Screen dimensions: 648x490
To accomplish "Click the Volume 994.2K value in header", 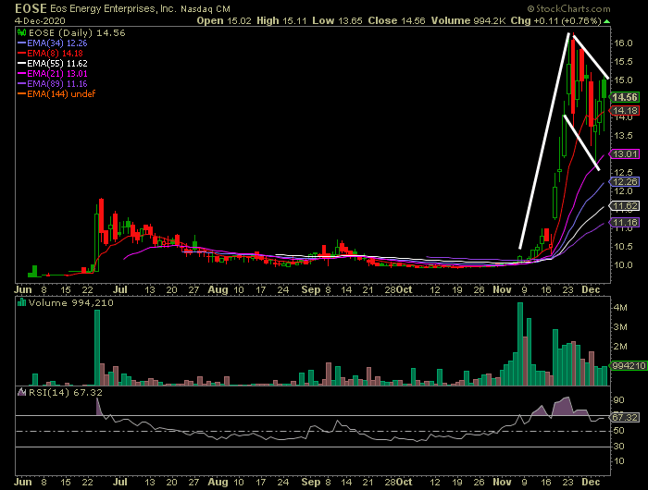I will 468,20.
